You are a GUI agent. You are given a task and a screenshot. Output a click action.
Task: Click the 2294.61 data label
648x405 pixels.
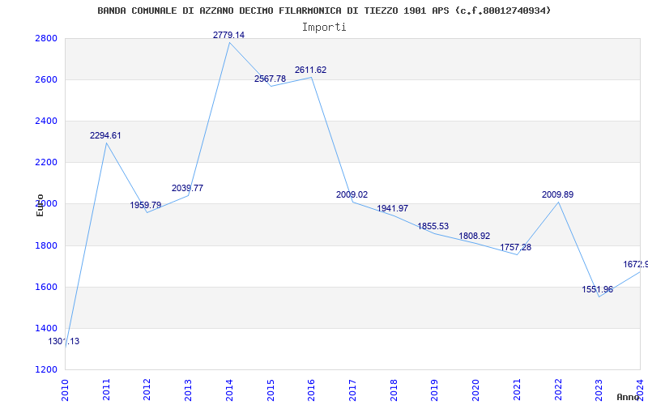click(x=105, y=135)
